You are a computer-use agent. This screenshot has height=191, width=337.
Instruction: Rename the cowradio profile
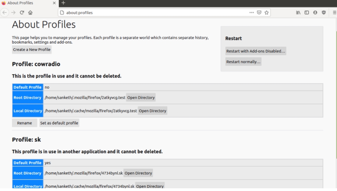point(25,123)
